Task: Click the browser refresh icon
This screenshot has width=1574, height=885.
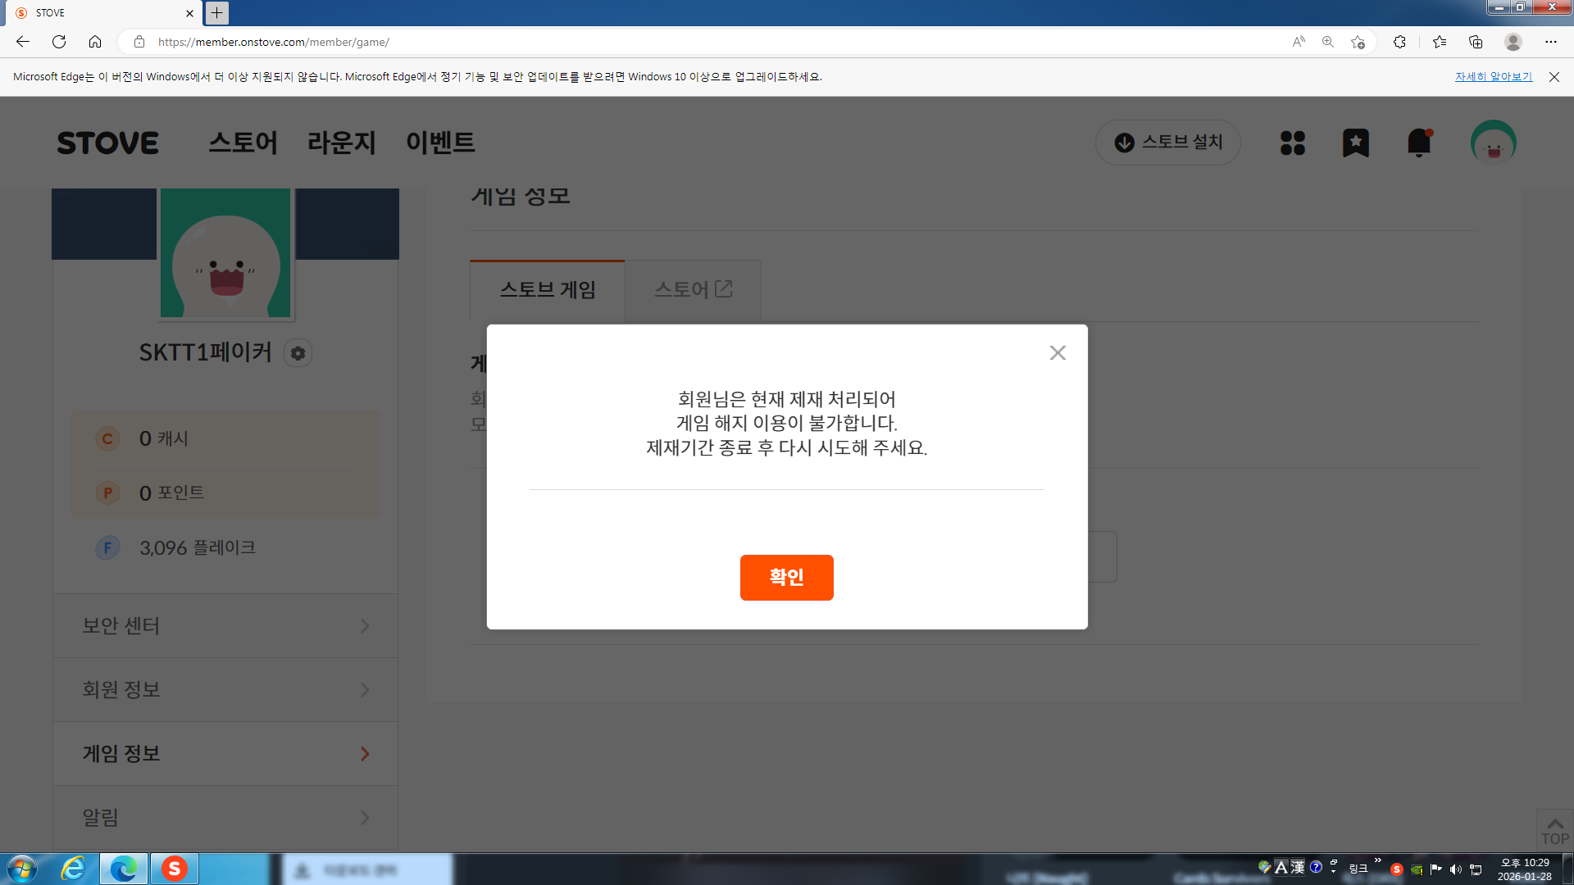Action: coord(59,42)
